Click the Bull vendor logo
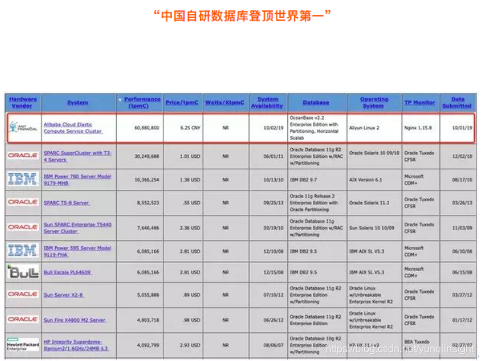This screenshot has height=361, width=481. tap(23, 272)
